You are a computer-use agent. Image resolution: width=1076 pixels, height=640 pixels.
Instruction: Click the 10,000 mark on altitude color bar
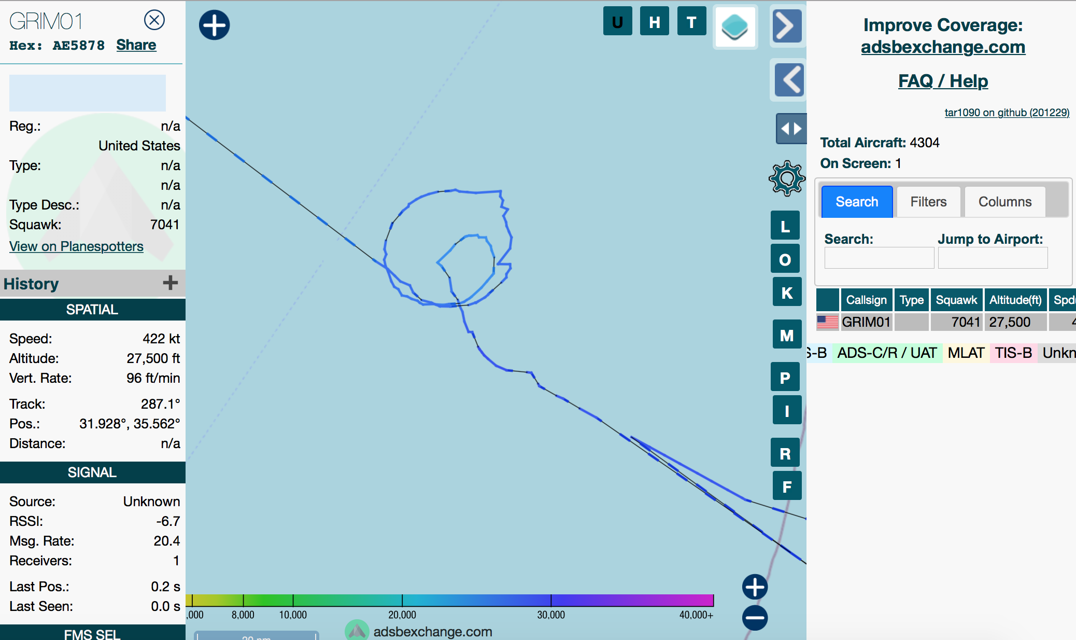(x=293, y=615)
